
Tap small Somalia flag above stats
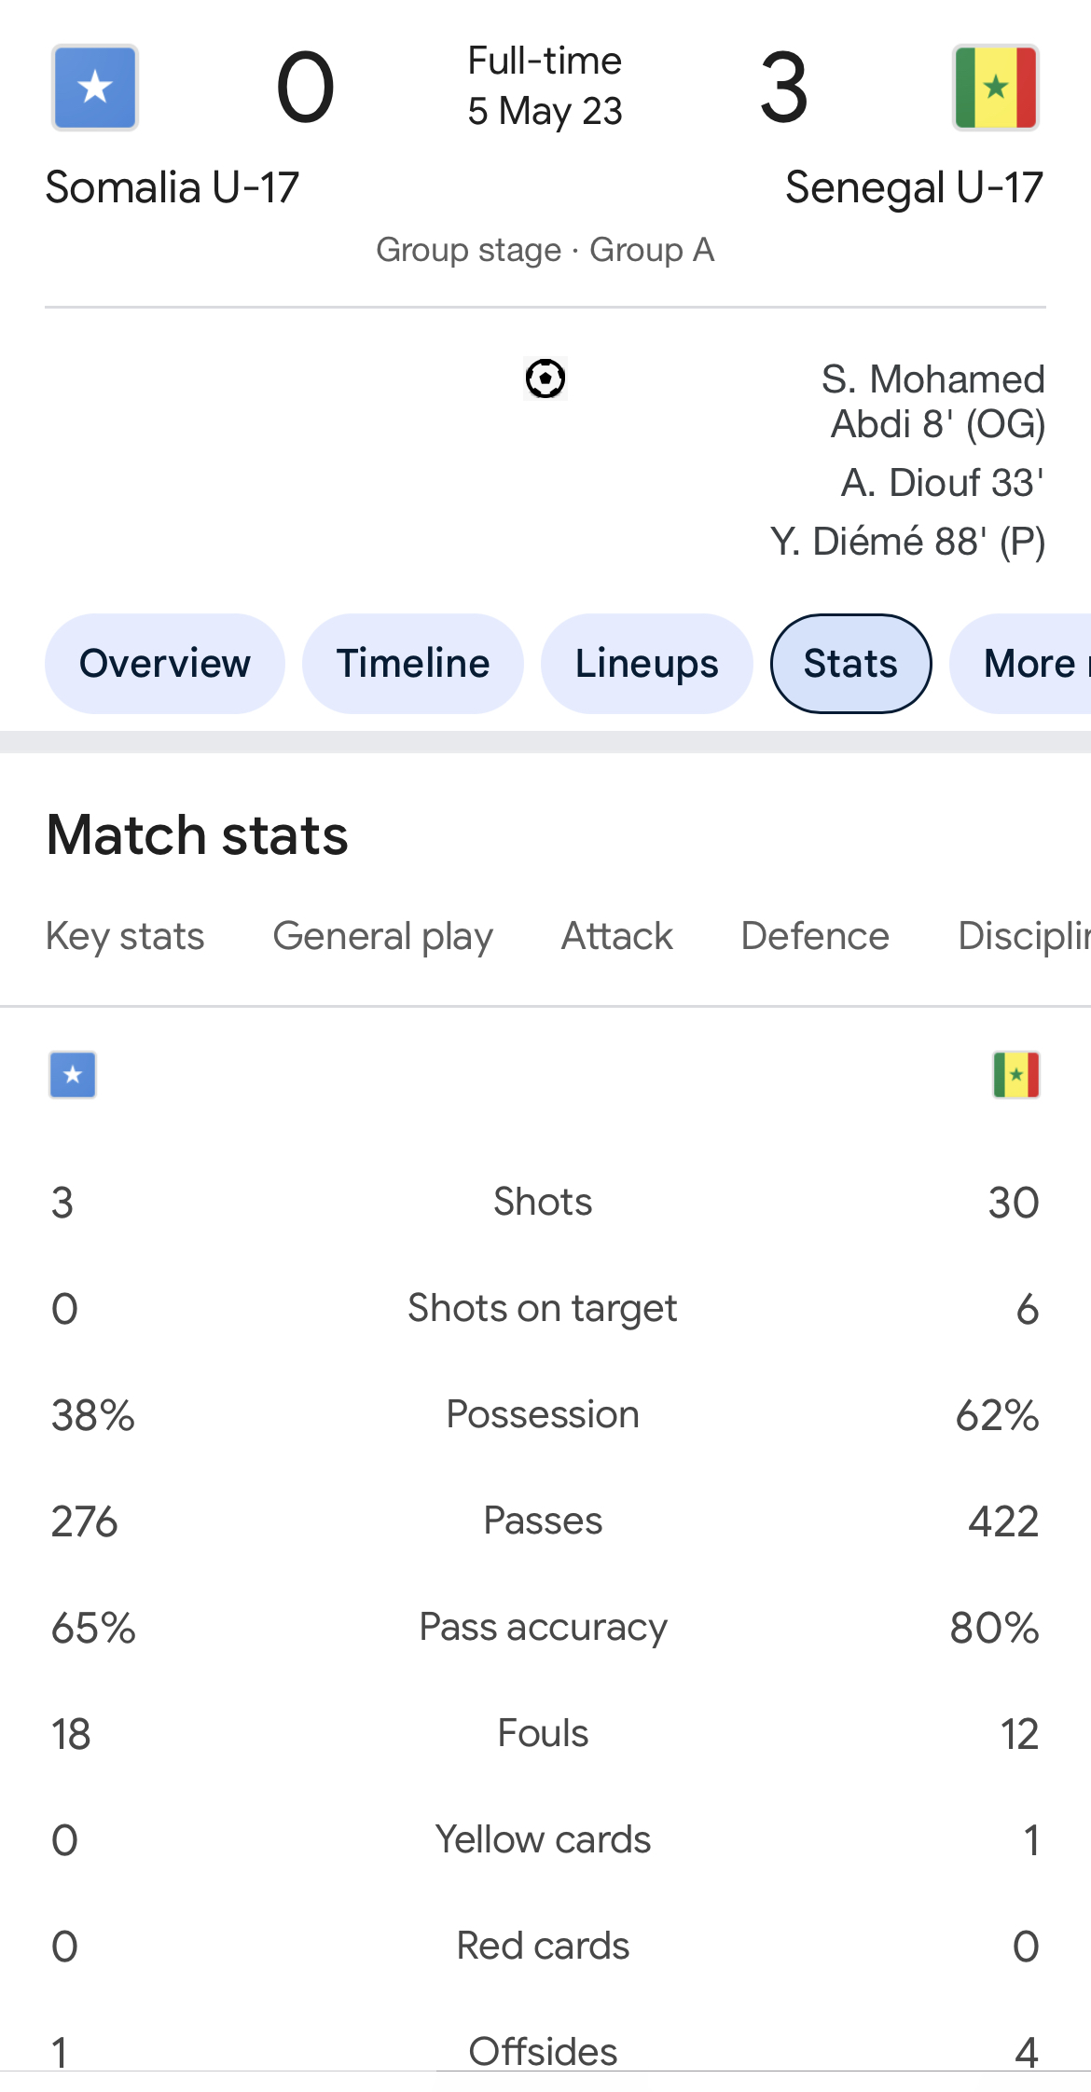73,1075
